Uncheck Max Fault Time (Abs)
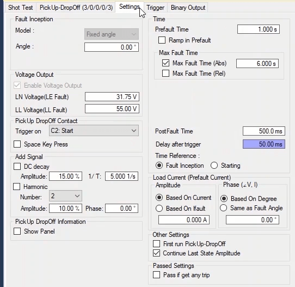Viewport: 295px width, 287px height. click(x=165, y=63)
